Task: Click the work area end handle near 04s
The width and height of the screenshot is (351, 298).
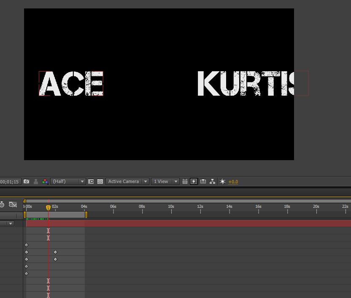Action: click(x=86, y=215)
